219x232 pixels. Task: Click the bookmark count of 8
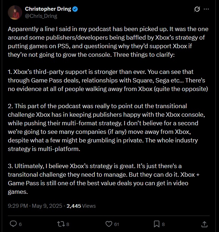pos(163,224)
